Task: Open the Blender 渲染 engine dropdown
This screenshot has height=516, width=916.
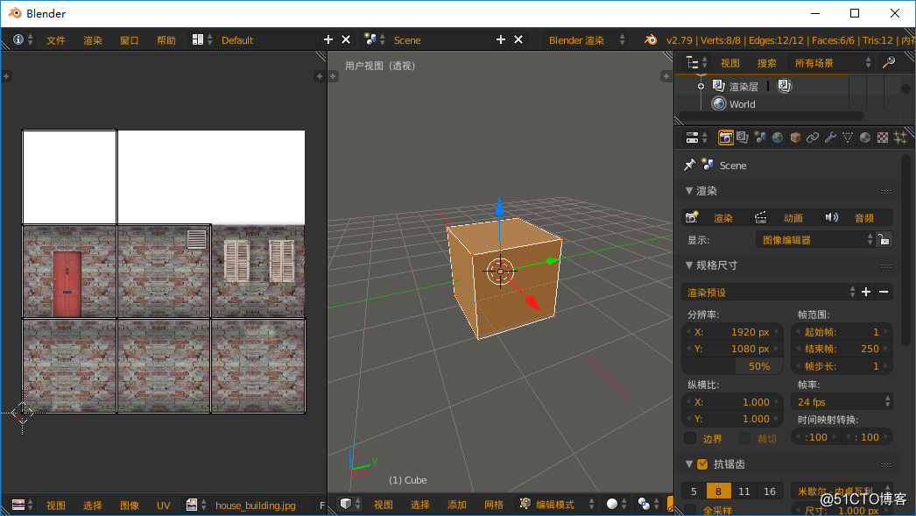Action: click(585, 39)
